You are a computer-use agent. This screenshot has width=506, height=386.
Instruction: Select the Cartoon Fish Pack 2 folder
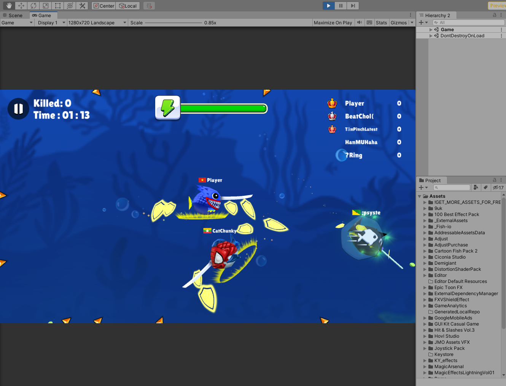(456, 251)
